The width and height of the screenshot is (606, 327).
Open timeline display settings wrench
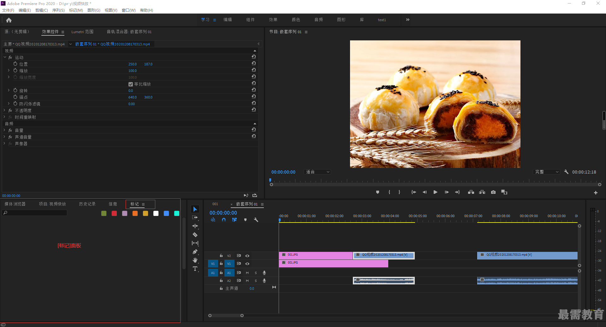coord(256,220)
